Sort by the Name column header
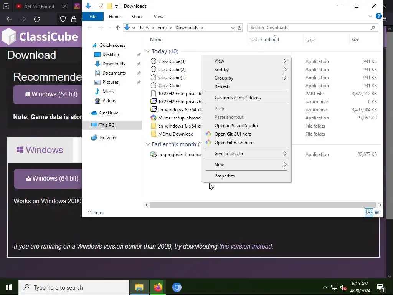 coord(156,40)
